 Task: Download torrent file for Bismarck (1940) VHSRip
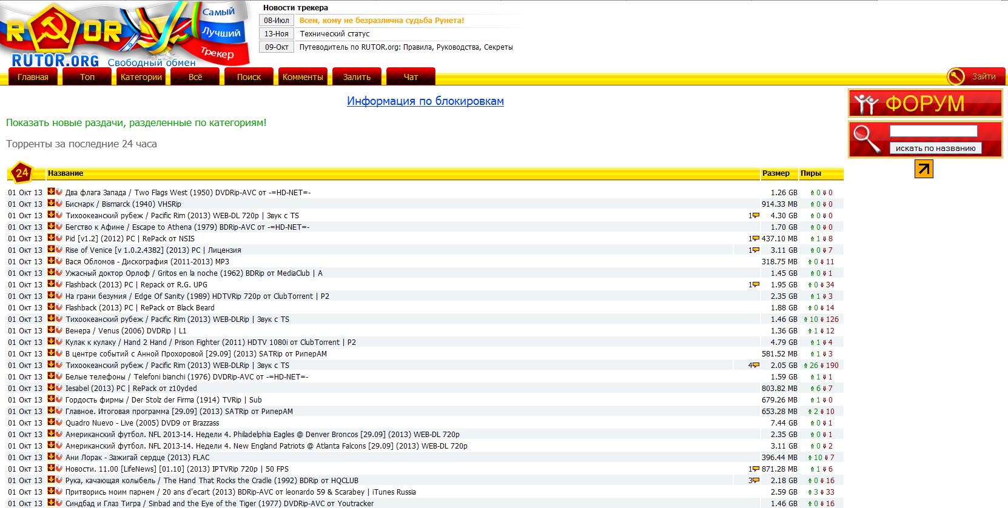point(51,203)
